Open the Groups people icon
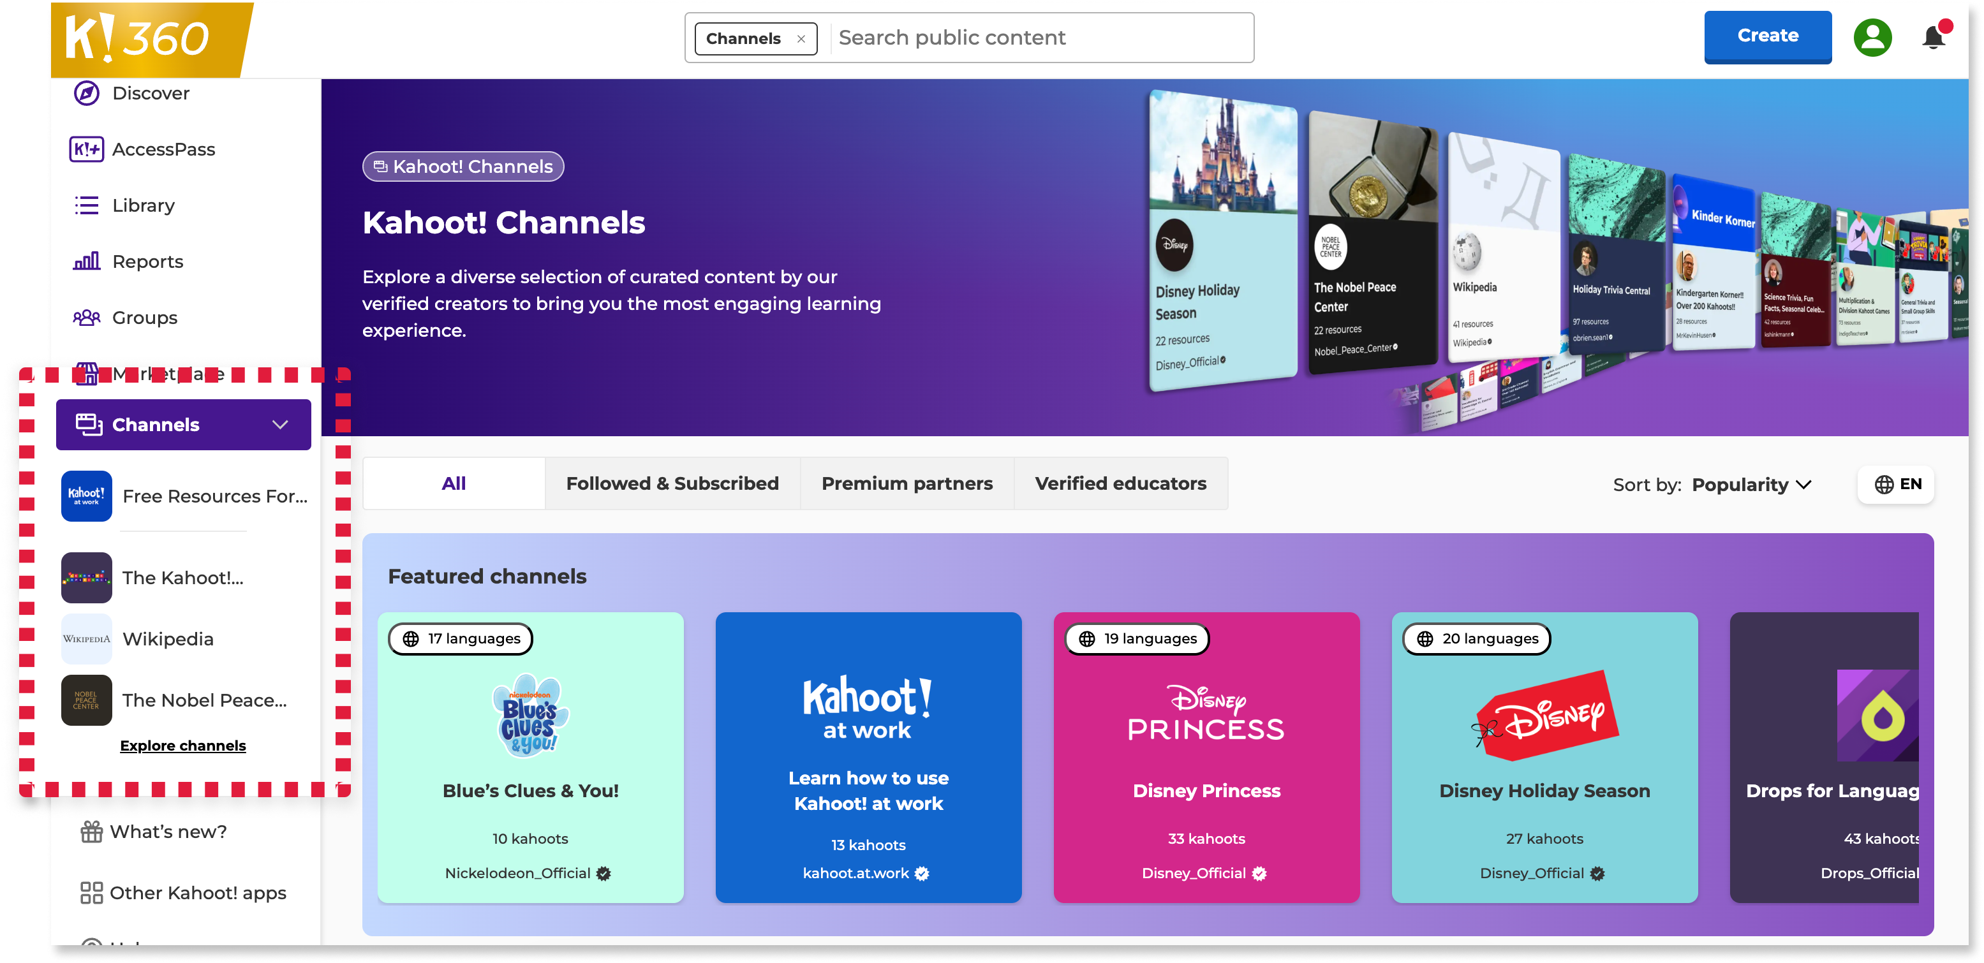The width and height of the screenshot is (1984, 963). [x=86, y=318]
